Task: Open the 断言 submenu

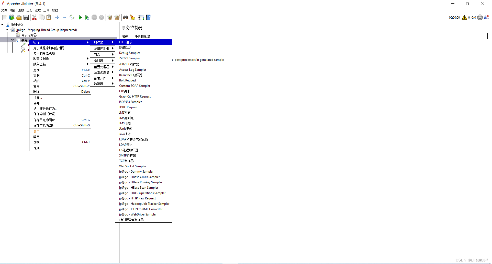Action: [103, 55]
